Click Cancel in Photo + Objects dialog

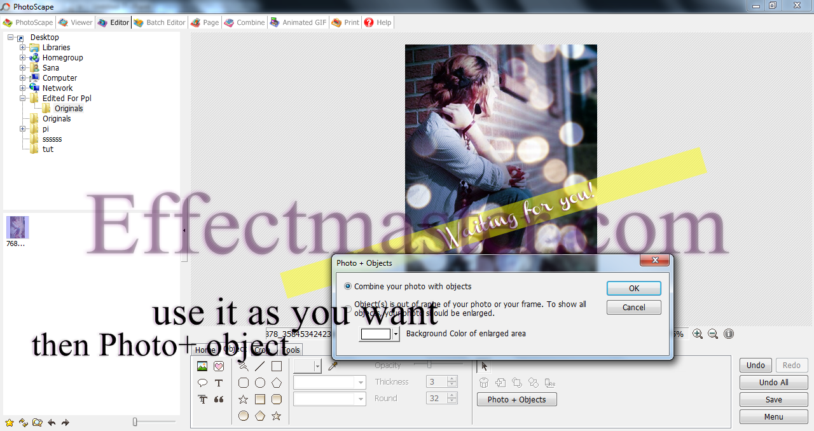[634, 307]
